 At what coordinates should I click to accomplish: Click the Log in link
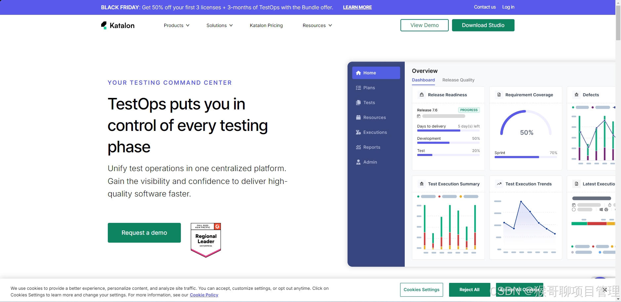pyautogui.click(x=508, y=7)
